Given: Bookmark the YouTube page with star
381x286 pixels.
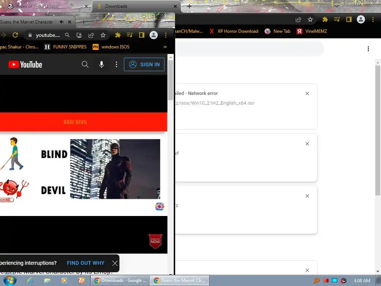Looking at the screenshot, I should click(103, 35).
